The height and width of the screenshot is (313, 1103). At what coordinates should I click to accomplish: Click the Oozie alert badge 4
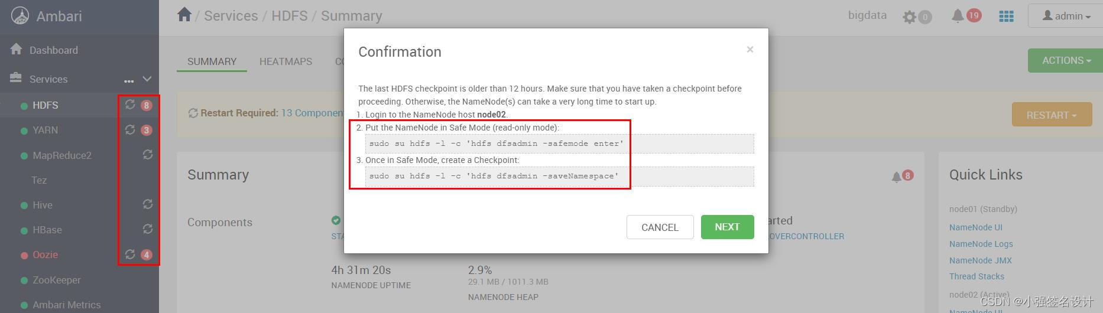pos(147,255)
